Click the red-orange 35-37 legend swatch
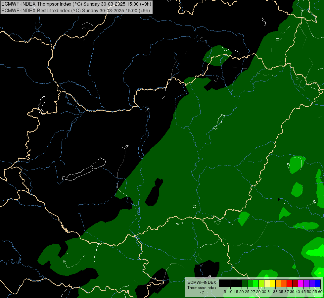Screen dimensions: 324x298 tap(284, 283)
